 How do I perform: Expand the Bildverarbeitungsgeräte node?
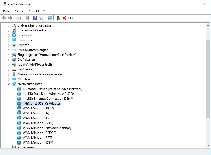point(9,26)
